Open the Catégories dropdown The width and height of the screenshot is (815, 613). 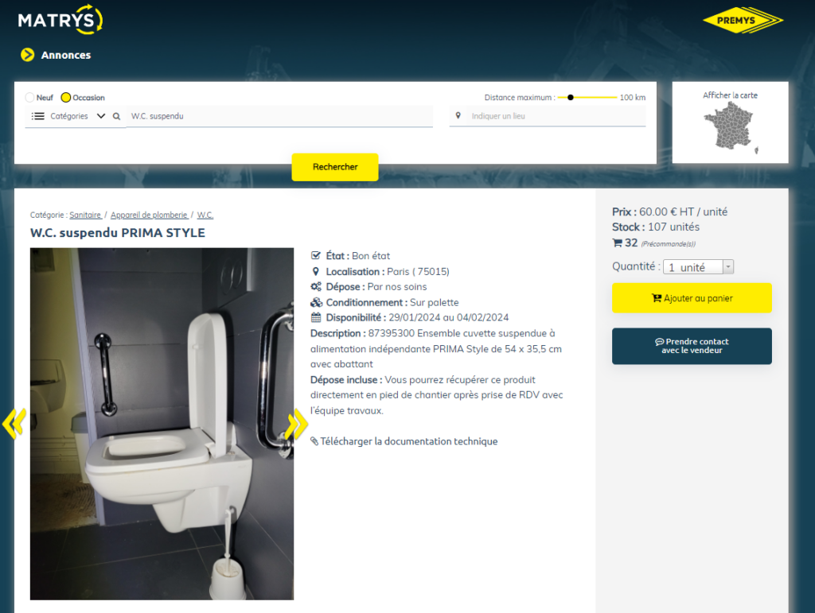[68, 116]
